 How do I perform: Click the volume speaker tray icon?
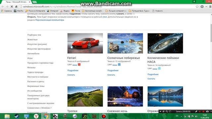[196, 116]
